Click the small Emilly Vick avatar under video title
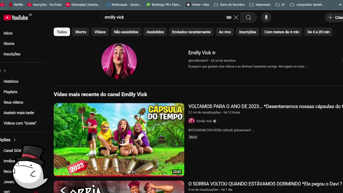Image resolution: width=343 pixels, height=193 pixels. [192, 121]
